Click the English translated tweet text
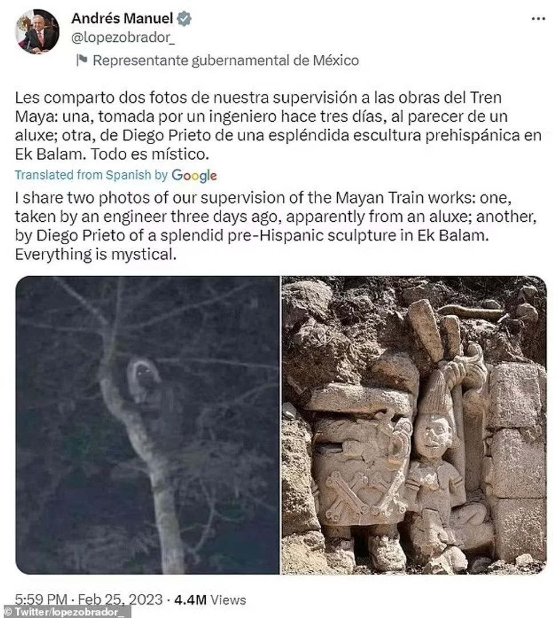The image size is (560, 618). pyautogui.click(x=276, y=226)
